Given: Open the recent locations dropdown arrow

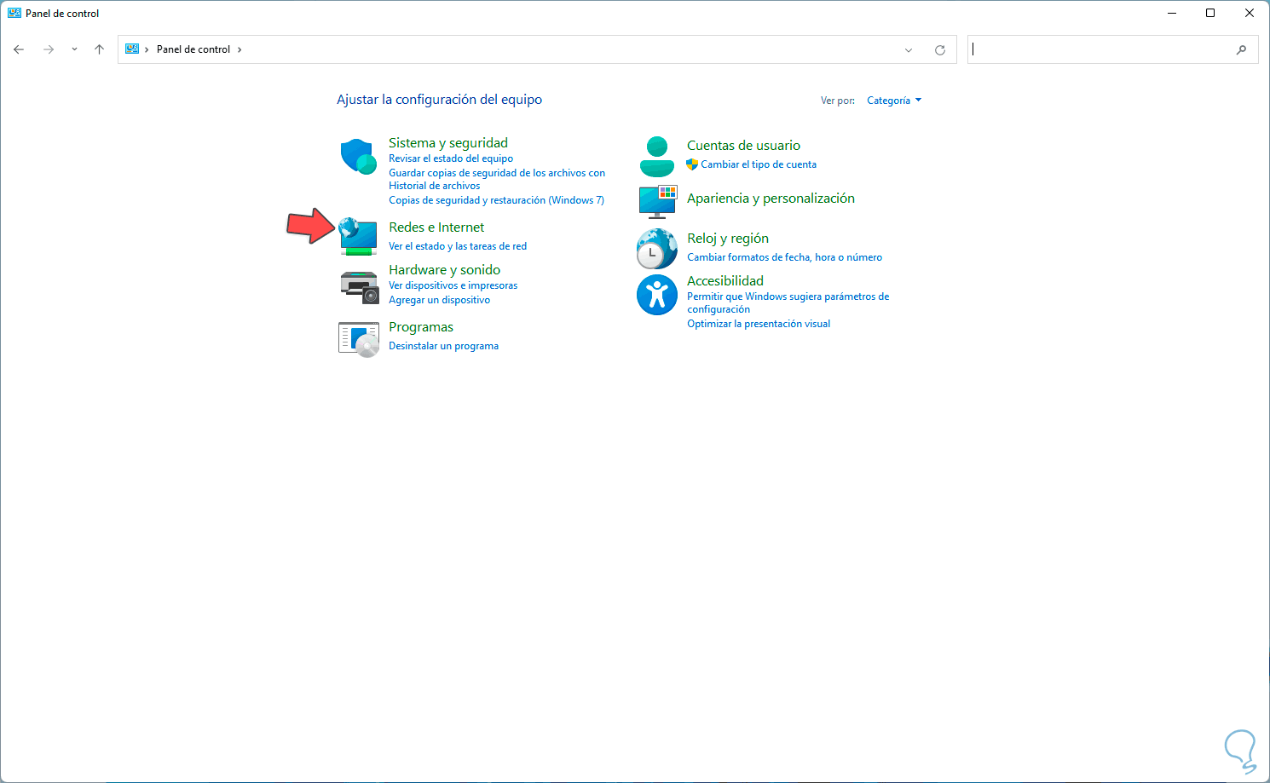Looking at the screenshot, I should tap(74, 49).
